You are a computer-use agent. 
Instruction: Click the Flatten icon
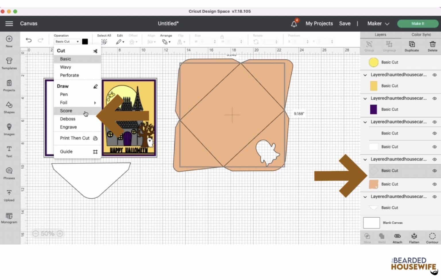(x=414, y=238)
